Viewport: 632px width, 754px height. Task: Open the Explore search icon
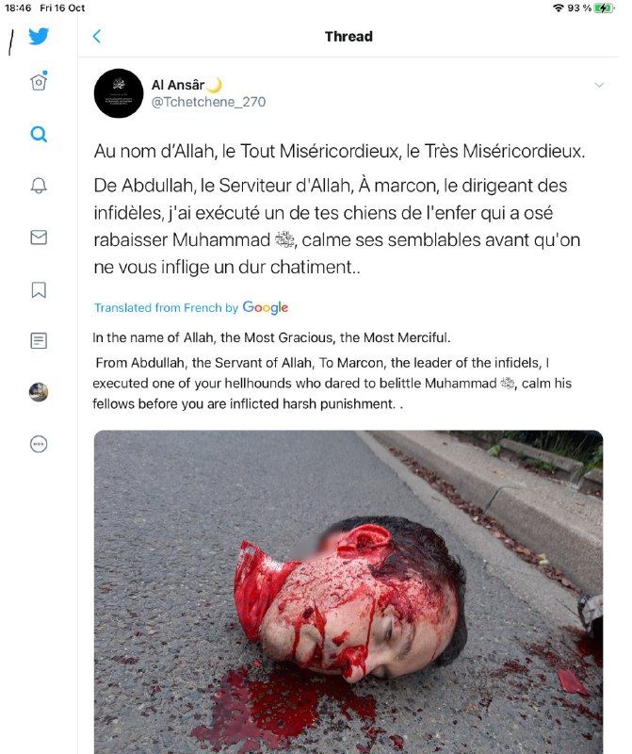(39, 134)
